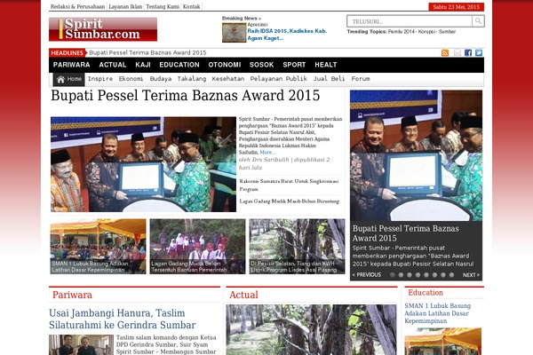
Task: Click the HEADLINES red label
Action: point(67,52)
